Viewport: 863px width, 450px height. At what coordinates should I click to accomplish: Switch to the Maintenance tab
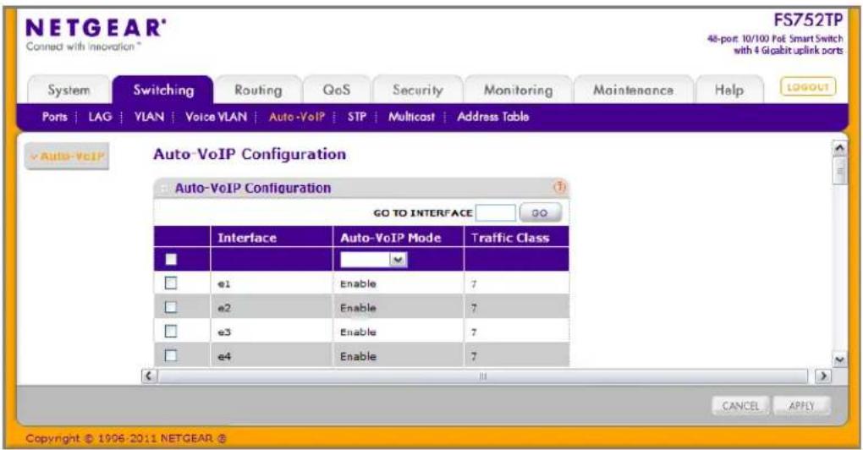(x=633, y=90)
